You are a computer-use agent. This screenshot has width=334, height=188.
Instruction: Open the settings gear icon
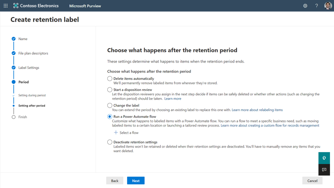point(305,6)
